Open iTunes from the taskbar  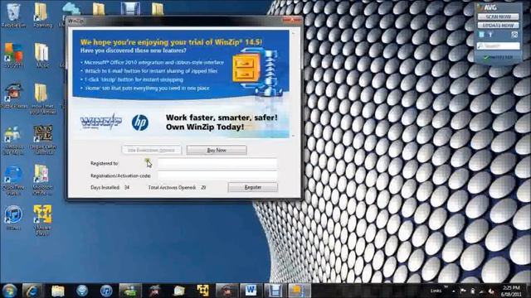tap(106, 291)
